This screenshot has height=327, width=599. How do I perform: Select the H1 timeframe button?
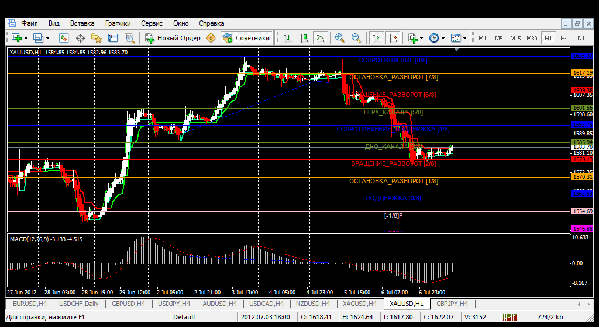point(548,38)
